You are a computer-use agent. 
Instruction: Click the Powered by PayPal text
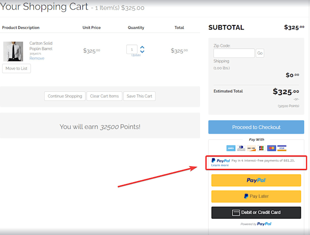point(256,224)
